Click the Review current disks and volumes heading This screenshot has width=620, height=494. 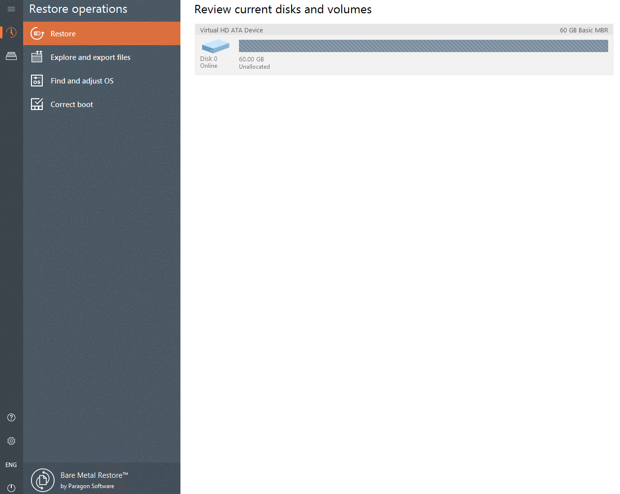pos(283,9)
